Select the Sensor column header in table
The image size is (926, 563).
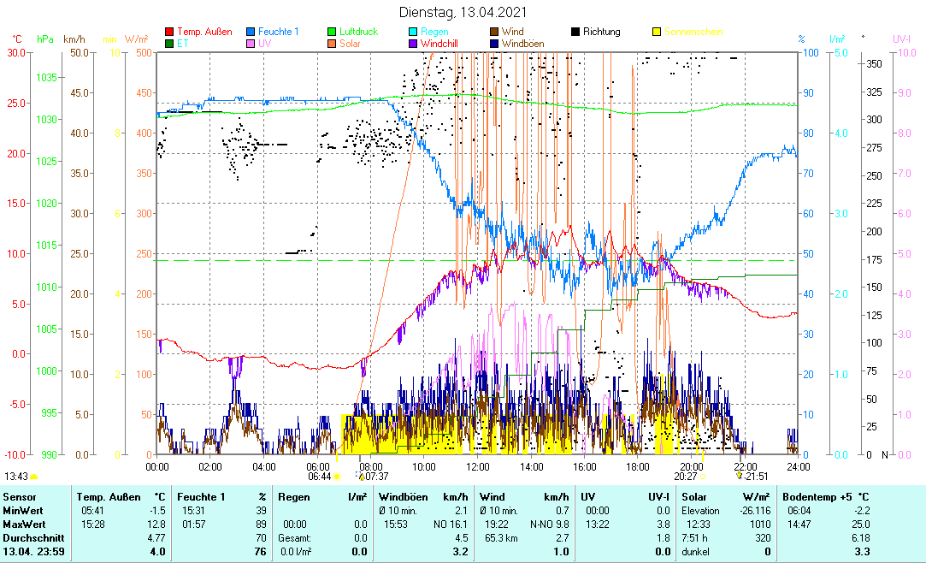point(20,496)
